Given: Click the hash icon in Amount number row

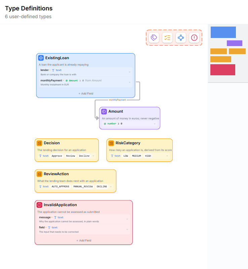Looking at the screenshot, I should tap(105, 124).
